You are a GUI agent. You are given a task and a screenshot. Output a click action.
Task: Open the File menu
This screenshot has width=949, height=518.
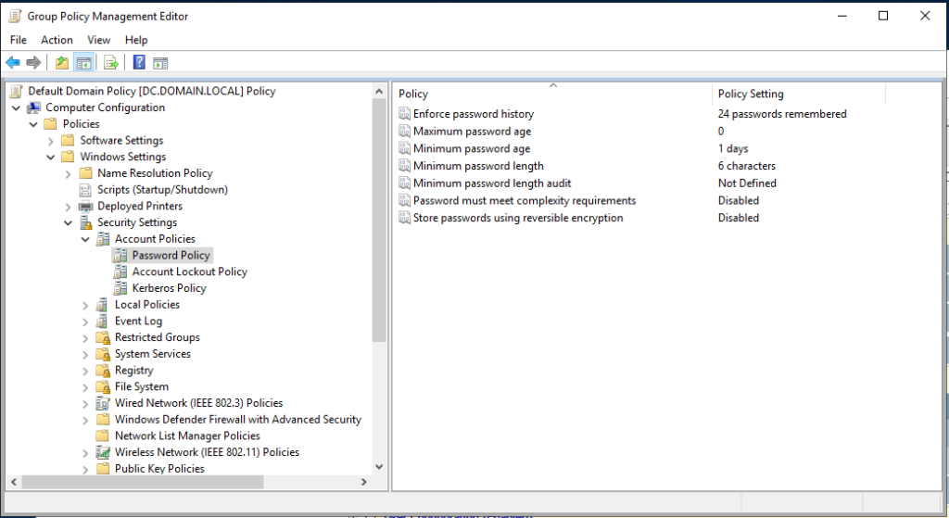(19, 40)
